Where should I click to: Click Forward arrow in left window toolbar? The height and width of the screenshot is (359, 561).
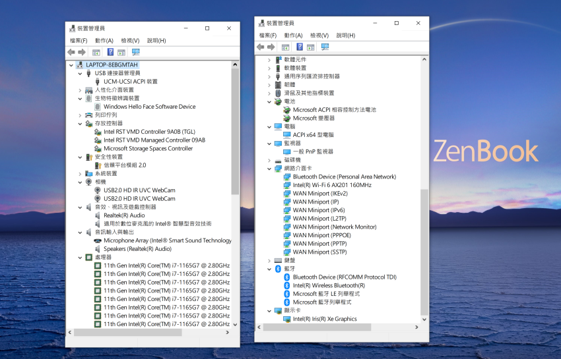click(82, 52)
